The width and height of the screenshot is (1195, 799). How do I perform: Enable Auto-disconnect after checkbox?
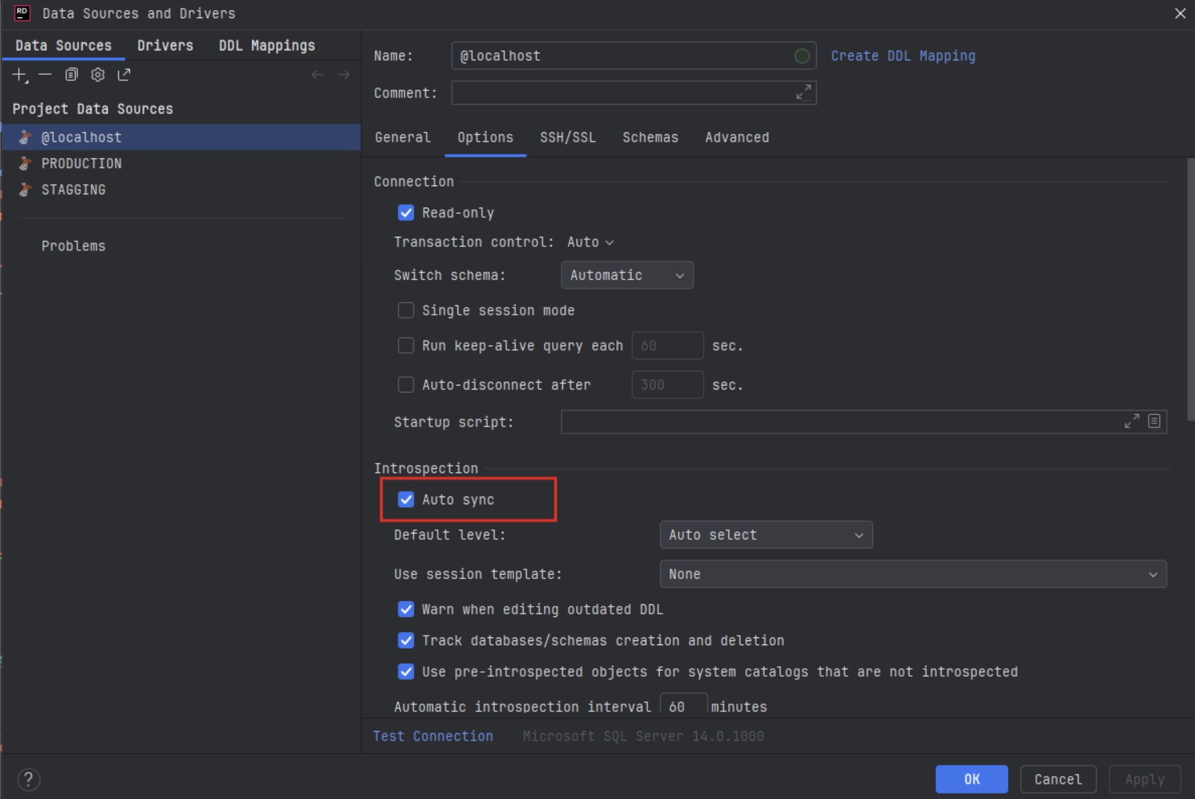406,384
